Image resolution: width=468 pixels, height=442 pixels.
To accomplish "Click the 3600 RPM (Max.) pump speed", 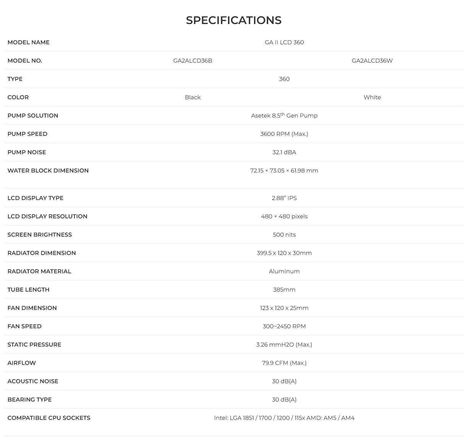I will click(x=284, y=134).
